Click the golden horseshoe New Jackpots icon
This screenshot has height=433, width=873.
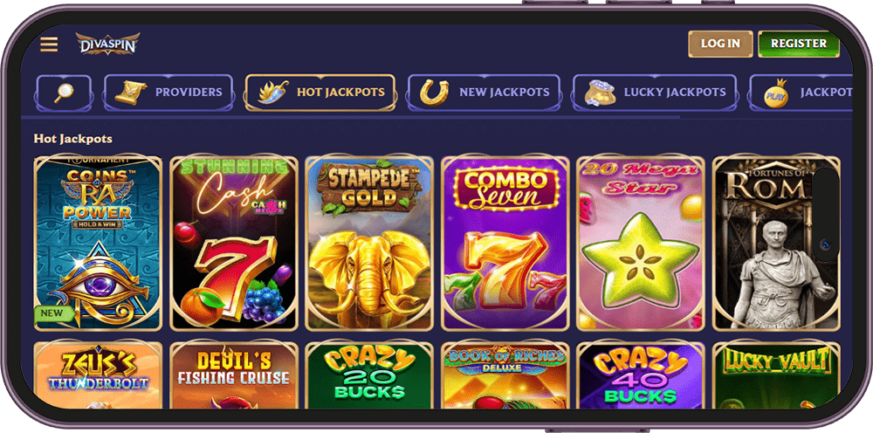(x=434, y=93)
